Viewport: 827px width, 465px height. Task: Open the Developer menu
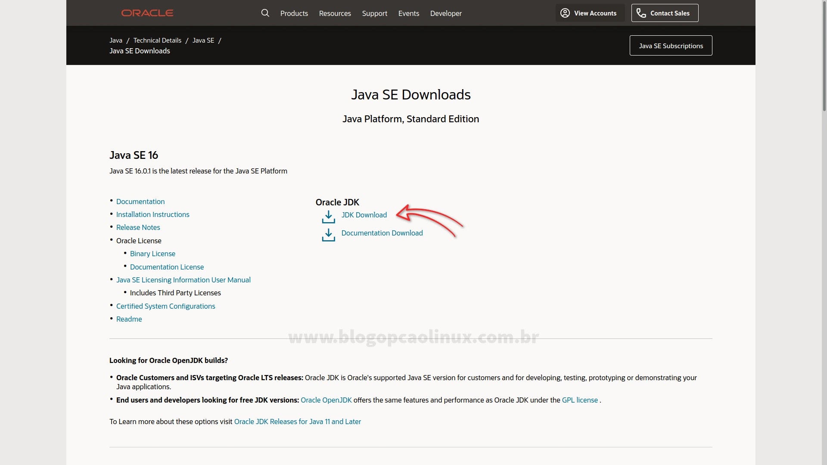[x=446, y=13]
